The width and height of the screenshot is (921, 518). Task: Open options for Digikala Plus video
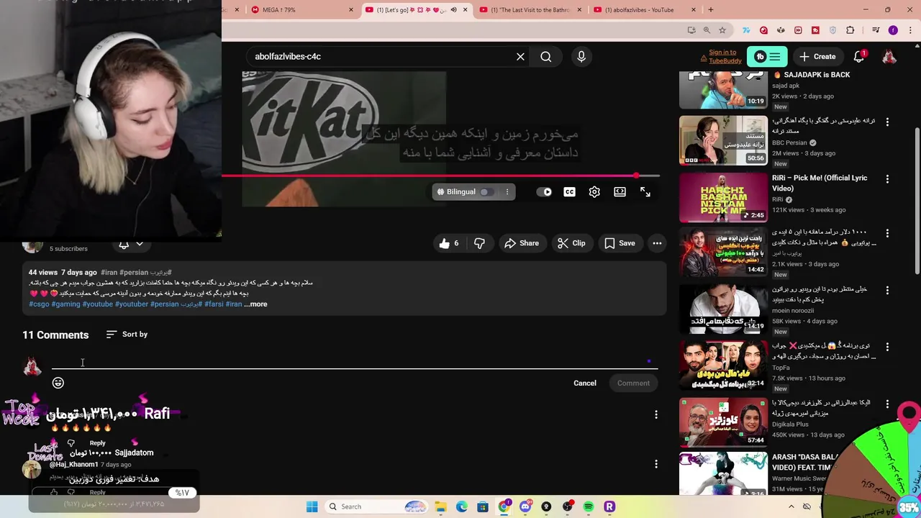(x=887, y=404)
